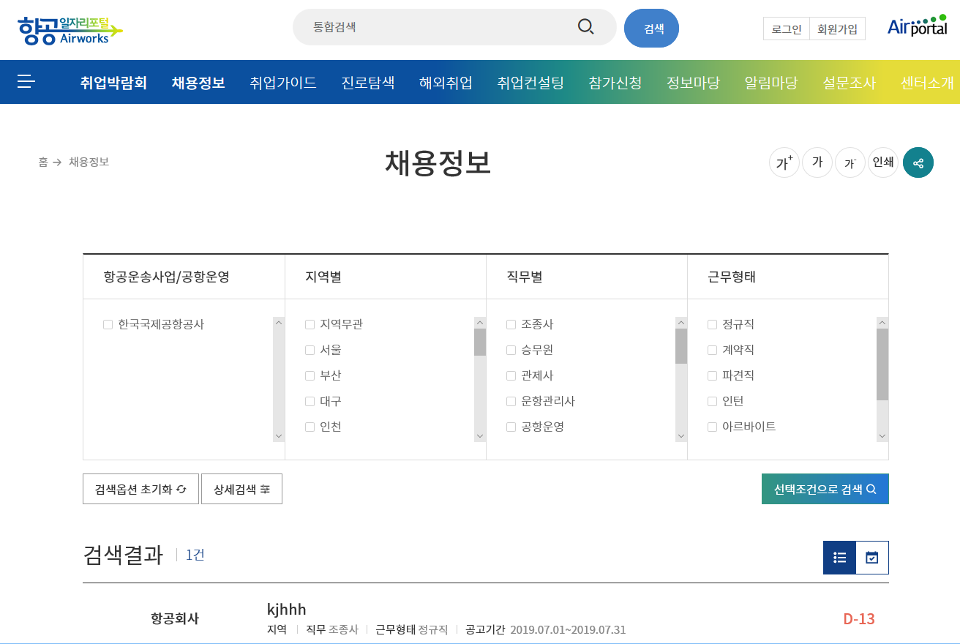This screenshot has height=644, width=960.
Task: Click down arrow of 직무별 list scrollbar
Action: 681,435
